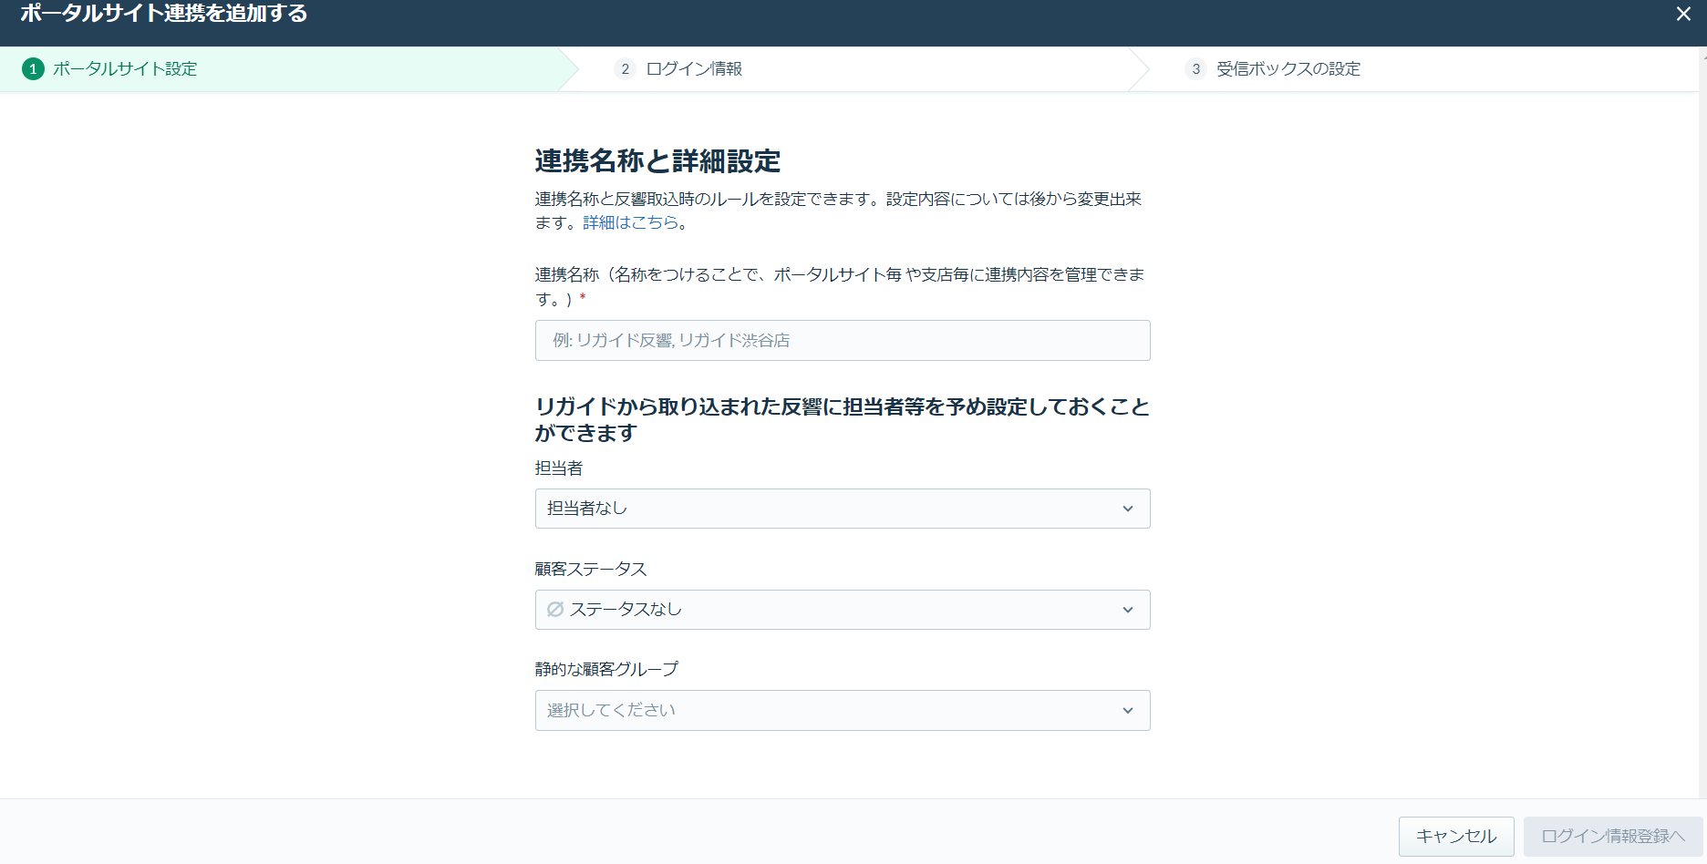Click the step number 3 circle icon
This screenshot has width=1707, height=864.
1195,69
